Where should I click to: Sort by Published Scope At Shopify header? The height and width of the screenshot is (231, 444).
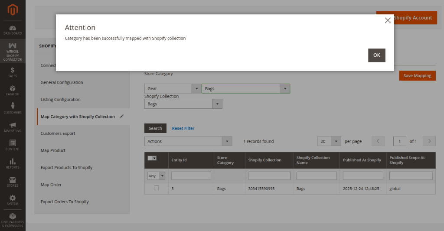coord(411,160)
